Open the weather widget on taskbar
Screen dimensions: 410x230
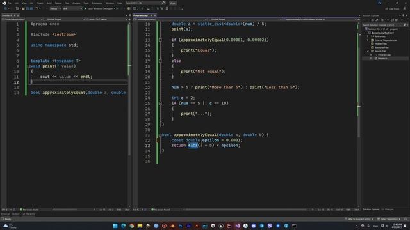point(10,226)
